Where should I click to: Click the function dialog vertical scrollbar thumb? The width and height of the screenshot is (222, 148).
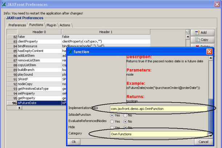click(210, 112)
